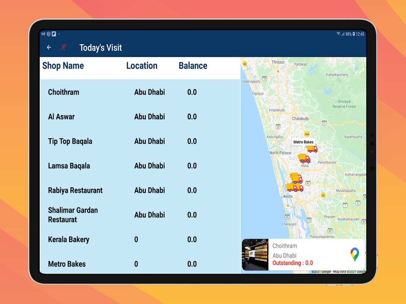Tap the Metro Bakes map callout
The width and height of the screenshot is (406, 304).
coord(303,142)
